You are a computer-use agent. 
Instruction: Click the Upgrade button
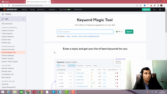point(146,9)
